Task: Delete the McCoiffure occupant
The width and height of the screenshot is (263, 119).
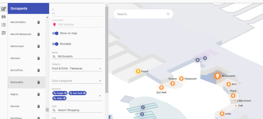Action: (x=39, y=70)
